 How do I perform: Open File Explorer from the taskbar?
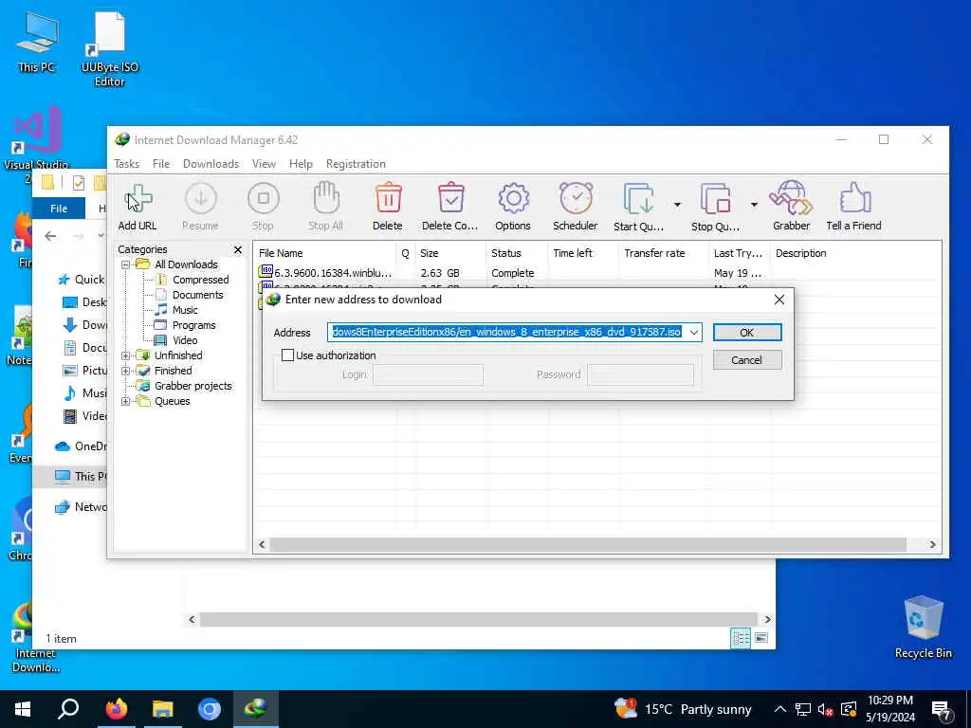(x=163, y=709)
